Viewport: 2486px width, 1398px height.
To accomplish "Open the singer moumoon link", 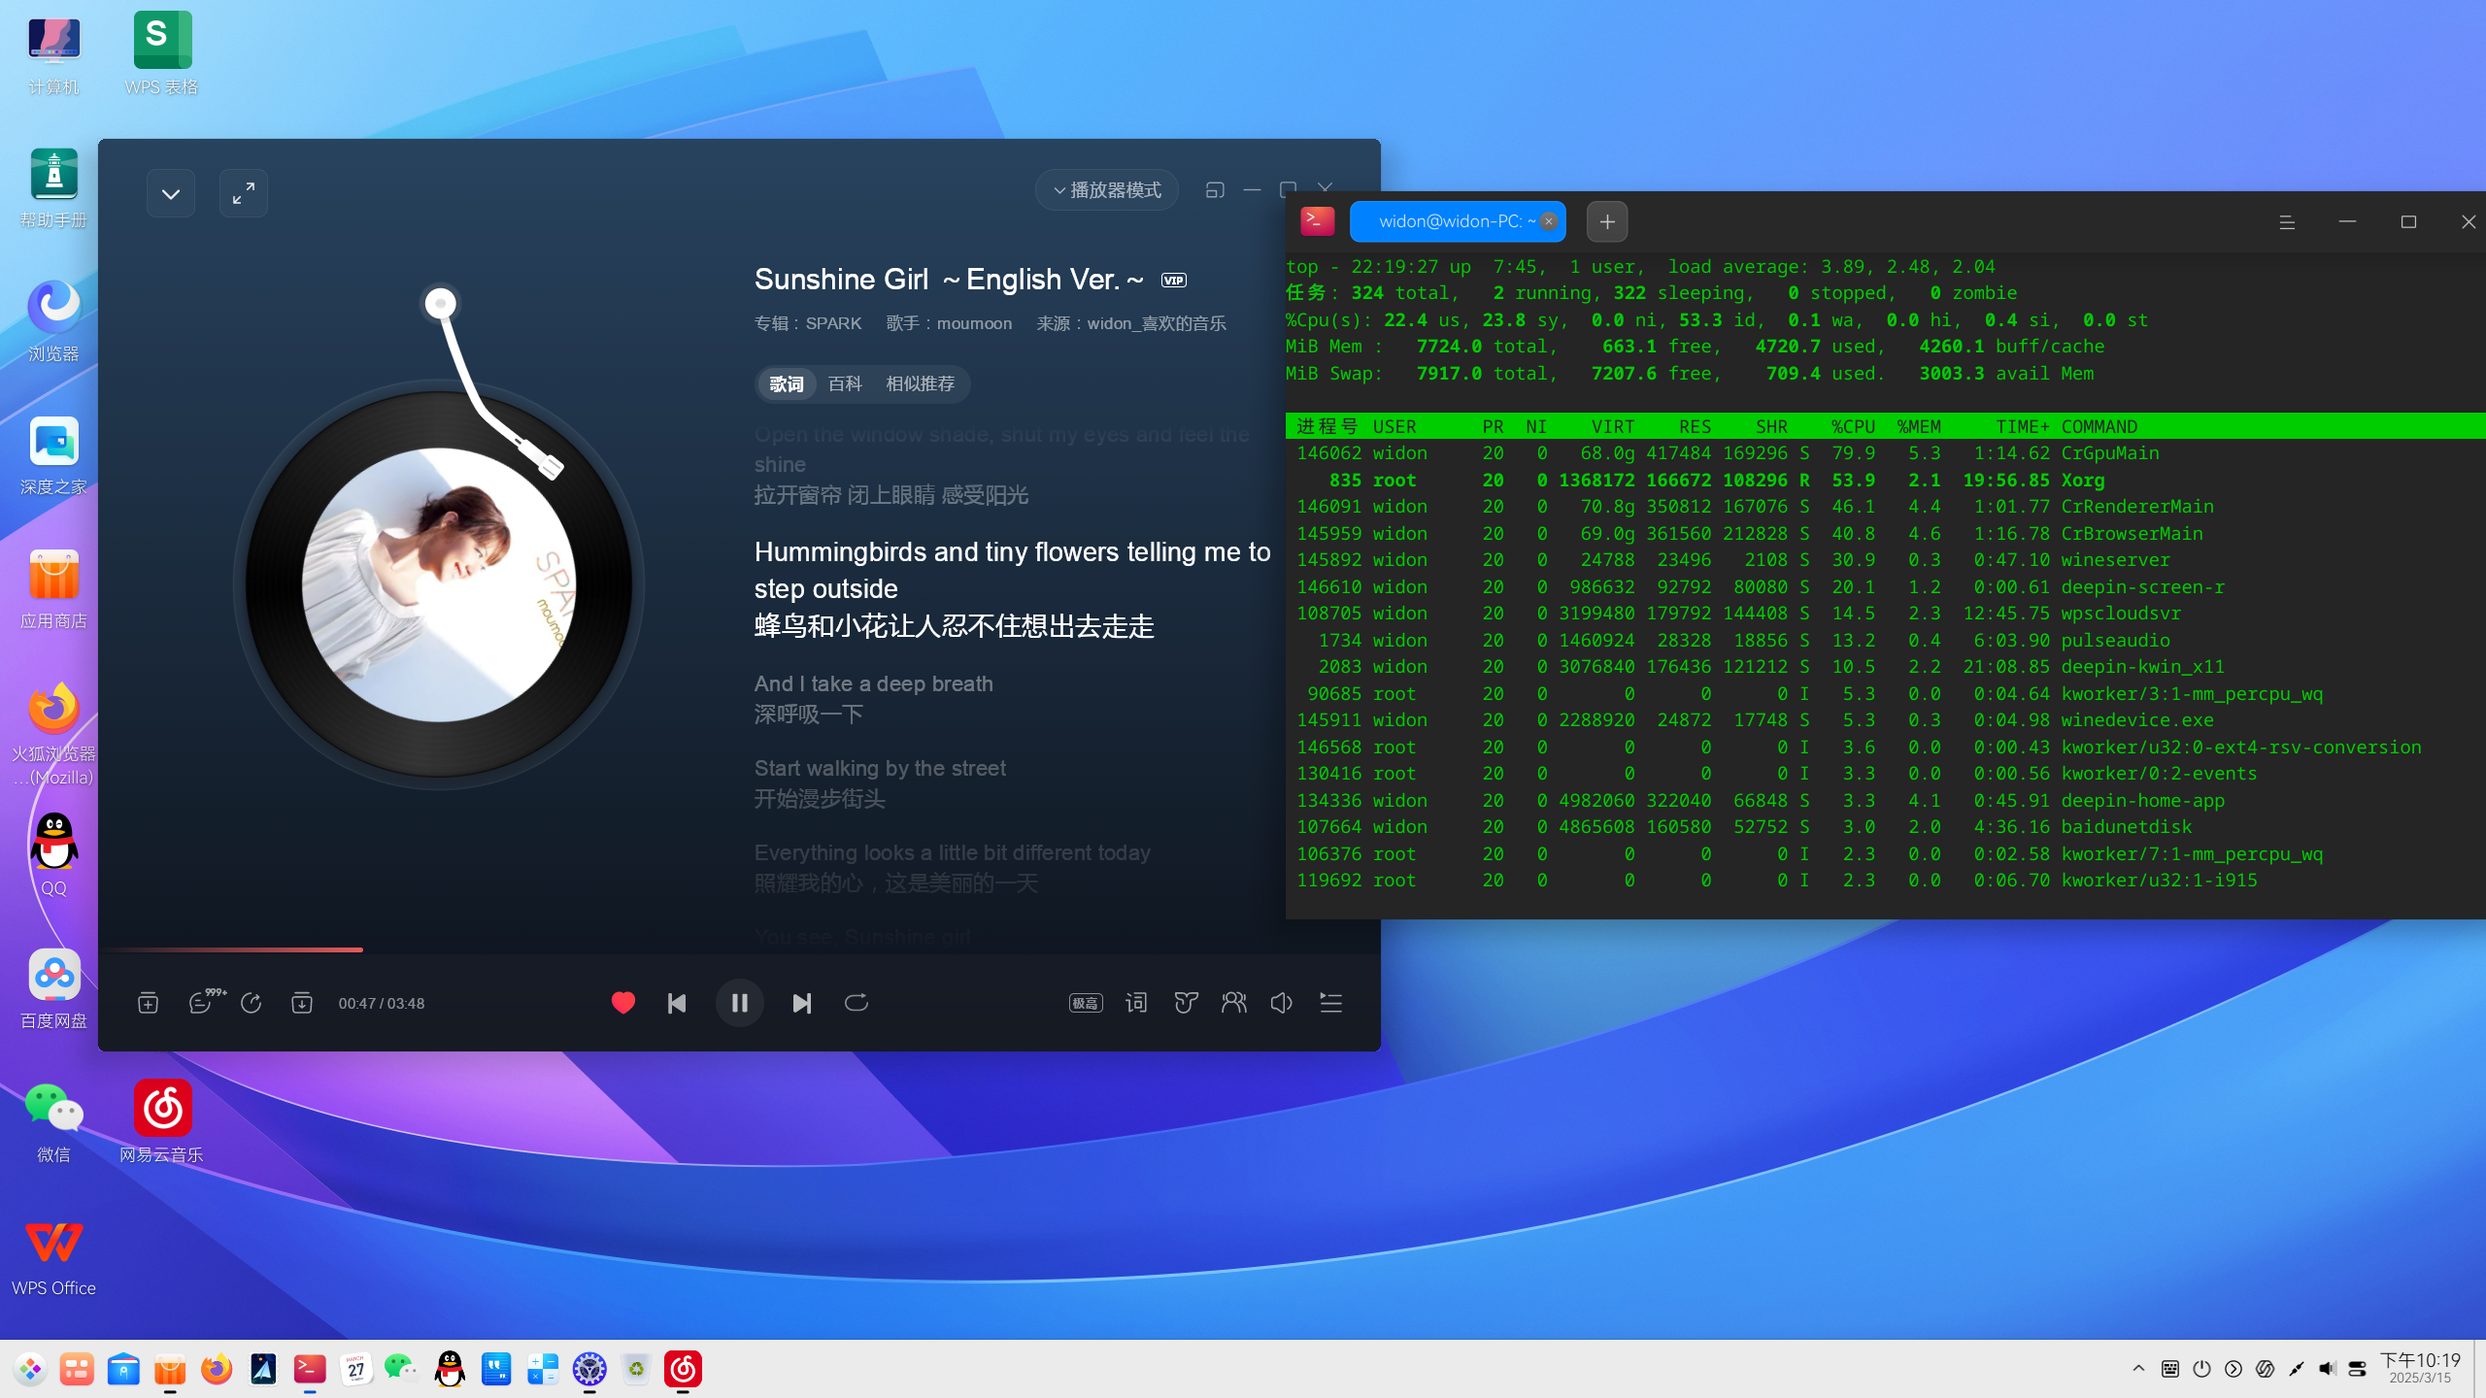I will point(974,323).
